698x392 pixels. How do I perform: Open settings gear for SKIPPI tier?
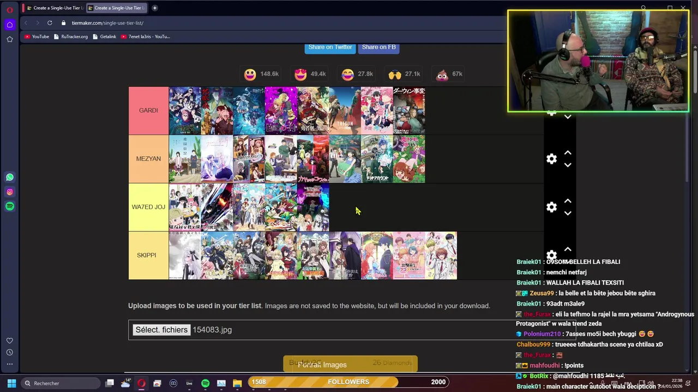[552, 255]
